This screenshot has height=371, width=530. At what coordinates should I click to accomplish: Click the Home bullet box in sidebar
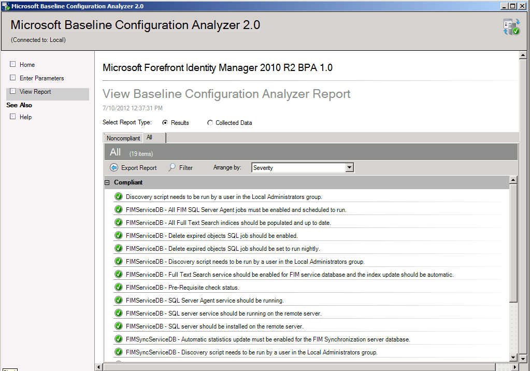click(x=13, y=65)
